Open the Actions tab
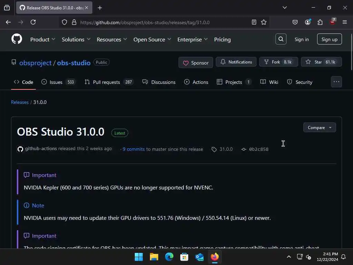Viewport: 353px width, 265px height. pos(196,82)
